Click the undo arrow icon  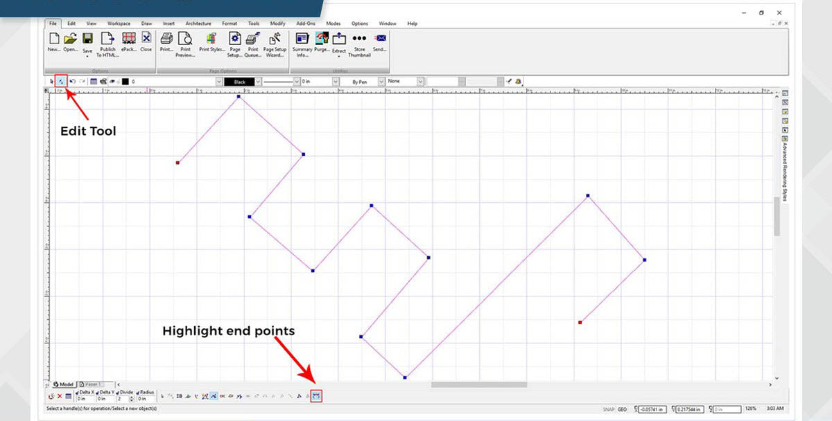pos(72,81)
